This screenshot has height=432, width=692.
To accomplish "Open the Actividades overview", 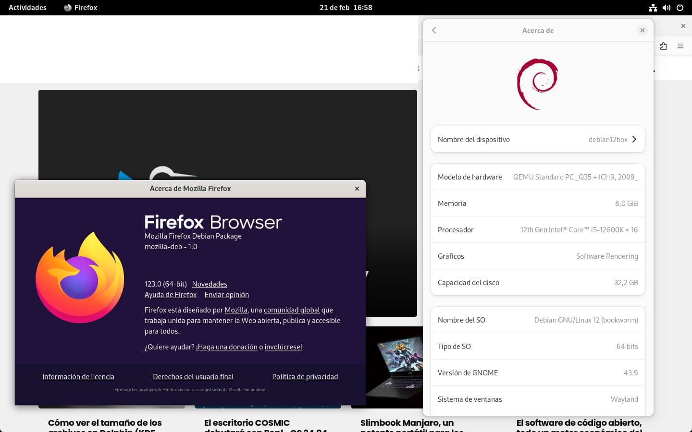I will 27,7.
